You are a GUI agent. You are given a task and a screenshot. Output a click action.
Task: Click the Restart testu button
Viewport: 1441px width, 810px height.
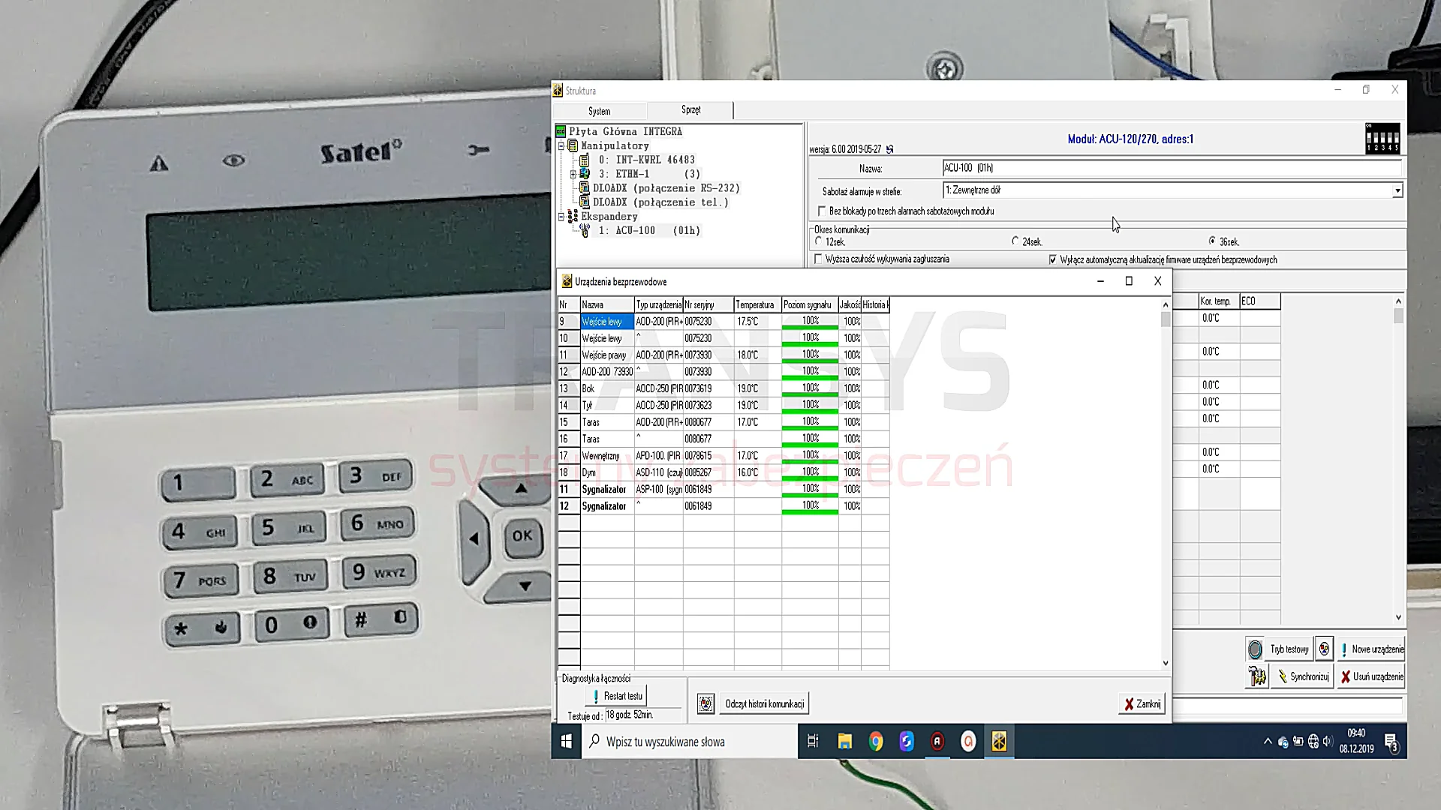[x=616, y=696]
